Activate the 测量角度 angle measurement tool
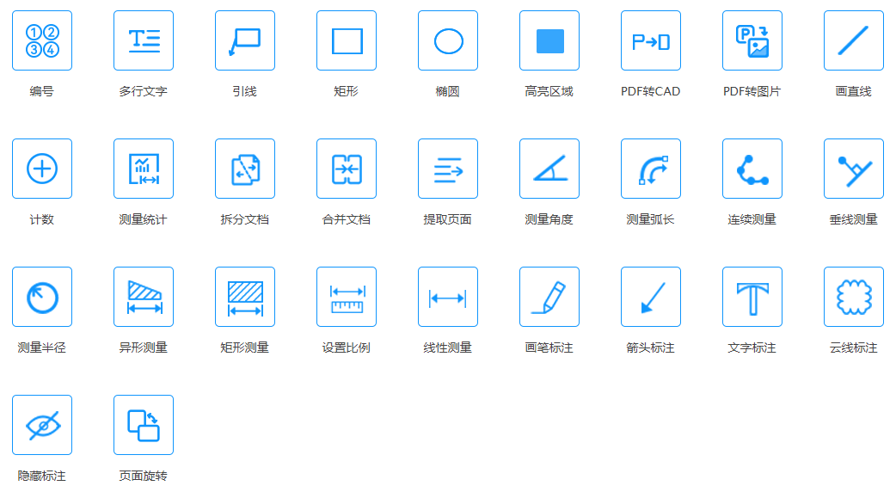Image resolution: width=896 pixels, height=492 pixels. tap(549, 169)
